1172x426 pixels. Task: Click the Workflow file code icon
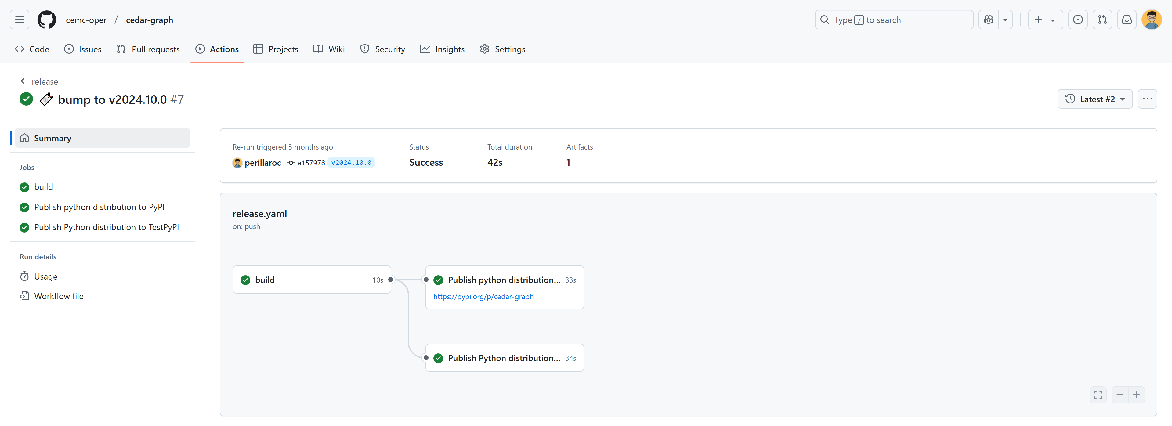pyautogui.click(x=24, y=296)
